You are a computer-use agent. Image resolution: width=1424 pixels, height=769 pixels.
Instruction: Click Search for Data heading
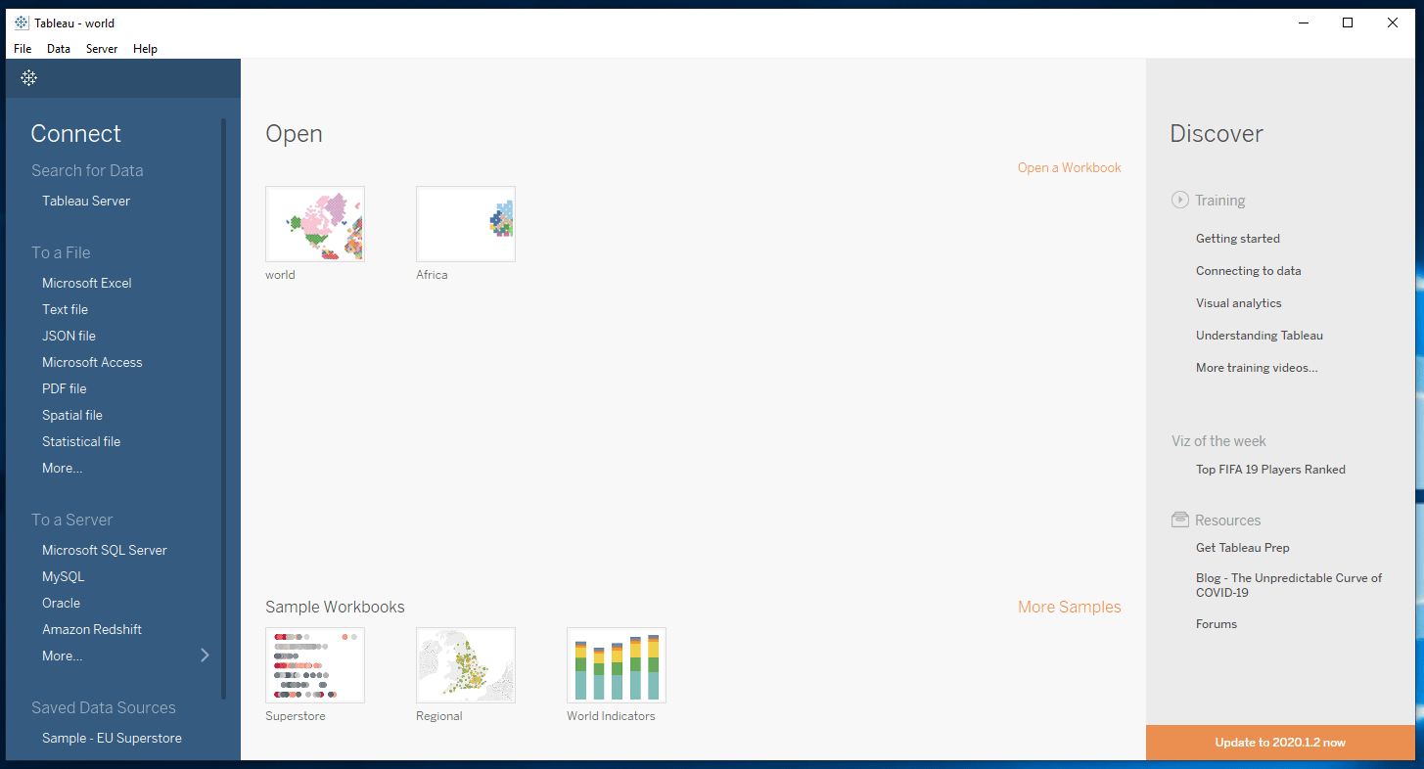(87, 170)
